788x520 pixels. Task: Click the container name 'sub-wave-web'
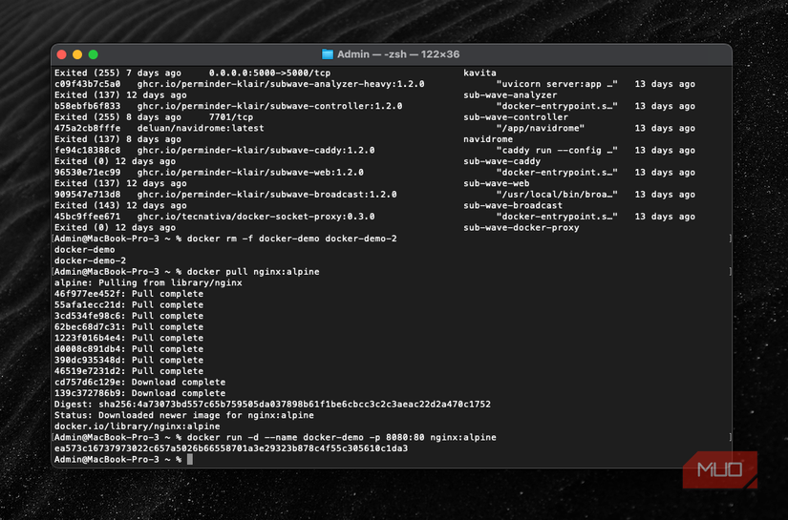(497, 183)
